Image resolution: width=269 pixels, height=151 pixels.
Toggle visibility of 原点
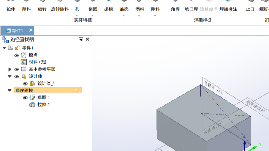click(x=17, y=55)
